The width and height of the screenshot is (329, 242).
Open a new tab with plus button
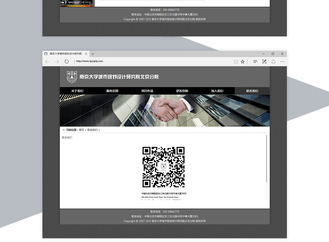click(x=93, y=54)
